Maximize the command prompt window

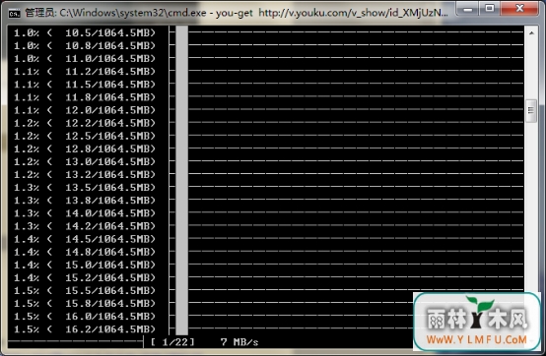point(490,8)
